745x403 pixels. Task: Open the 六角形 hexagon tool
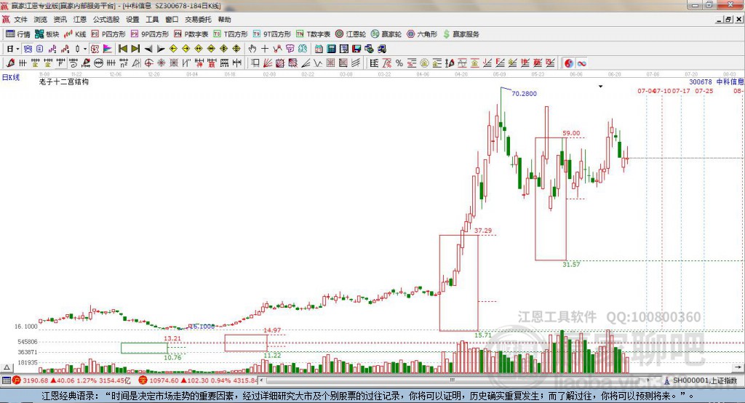tap(422, 33)
